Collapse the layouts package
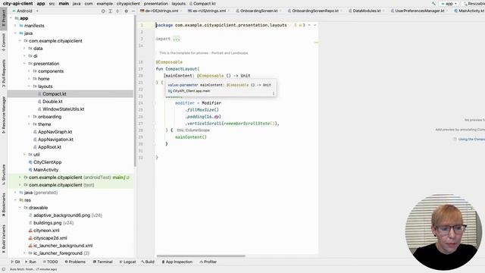485x273 pixels. pyautogui.click(x=29, y=86)
